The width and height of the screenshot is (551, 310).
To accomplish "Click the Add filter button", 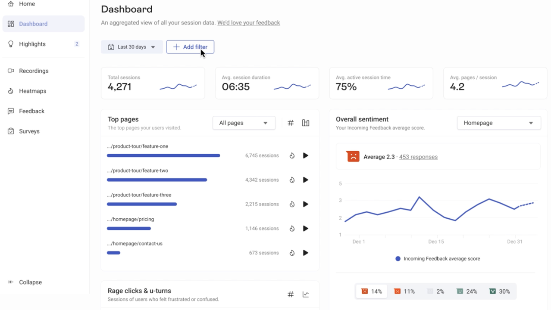I will (190, 47).
